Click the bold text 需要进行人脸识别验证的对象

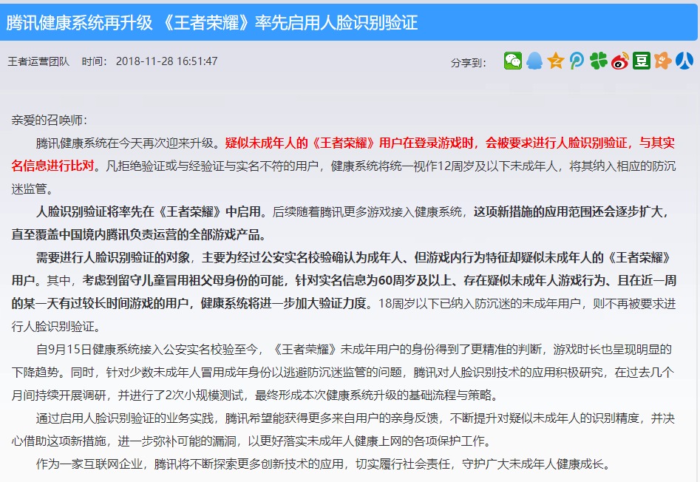click(x=113, y=257)
